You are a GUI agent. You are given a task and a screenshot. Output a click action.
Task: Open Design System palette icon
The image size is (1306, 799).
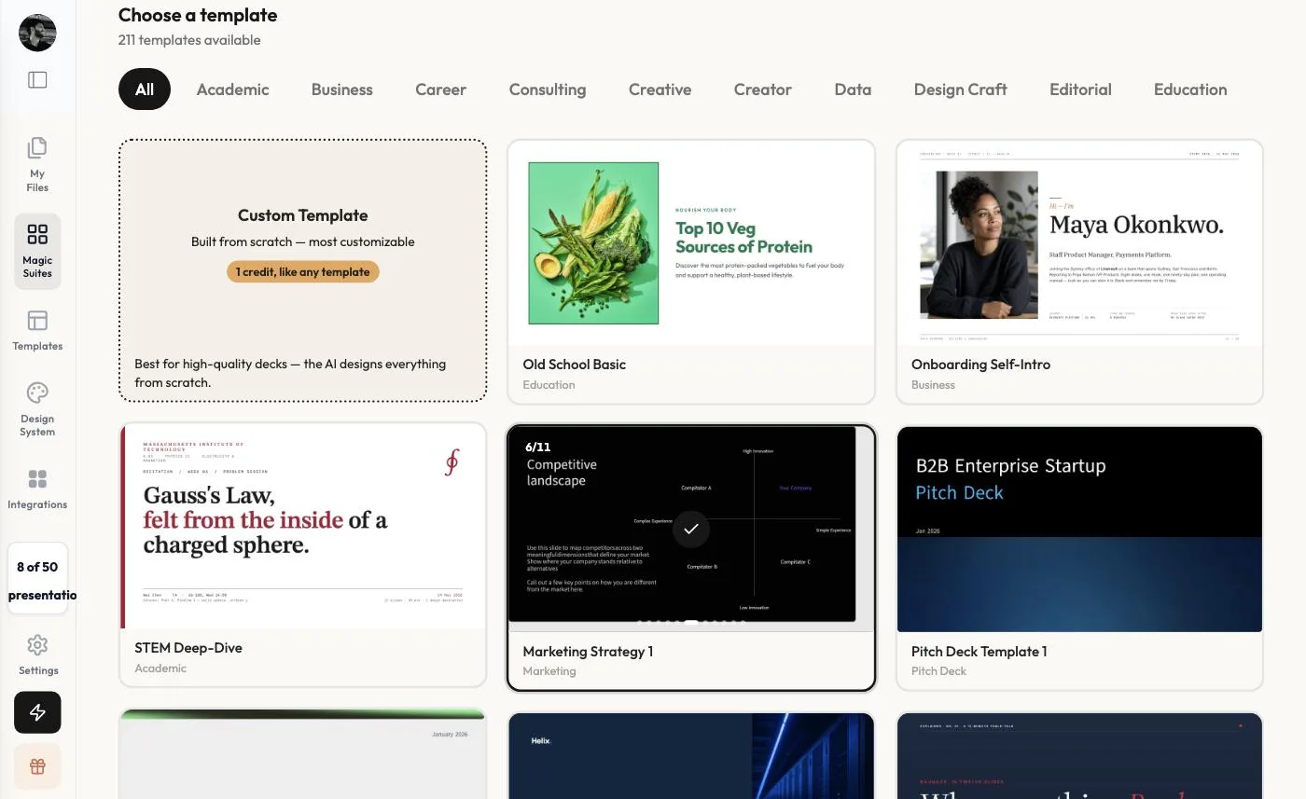tap(37, 392)
